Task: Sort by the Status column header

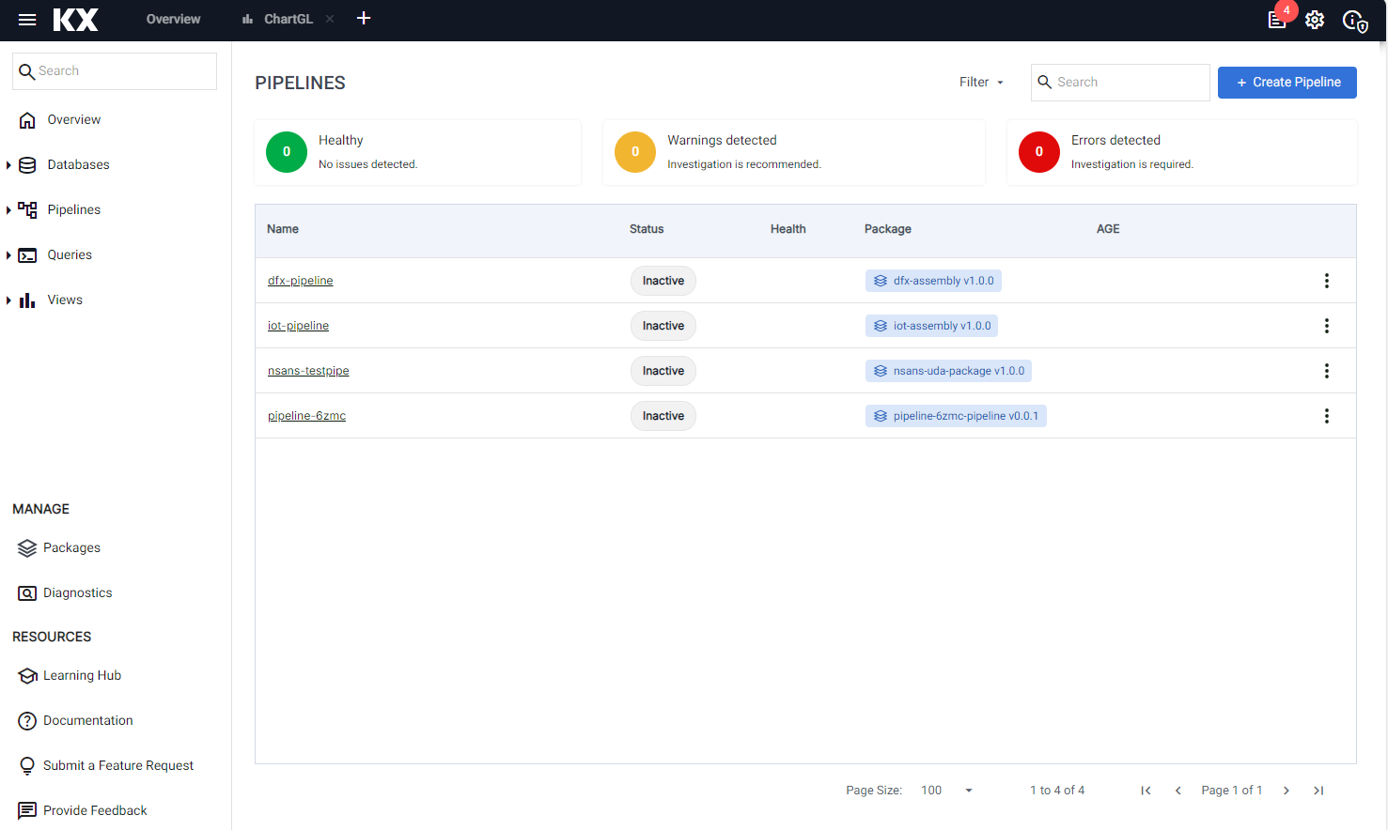Action: pyautogui.click(x=647, y=229)
